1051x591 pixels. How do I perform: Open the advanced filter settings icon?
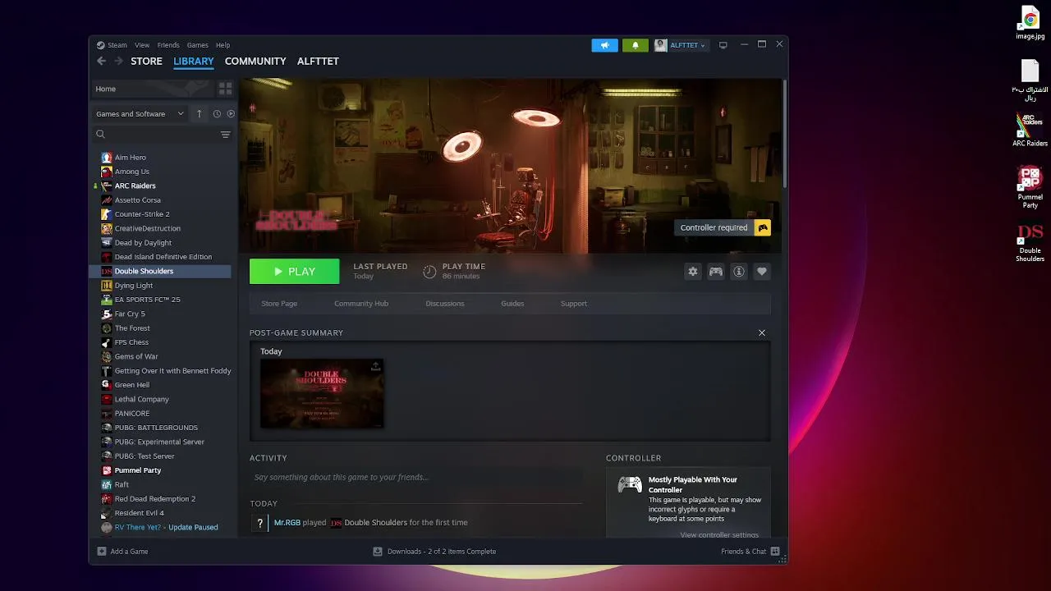tap(225, 135)
